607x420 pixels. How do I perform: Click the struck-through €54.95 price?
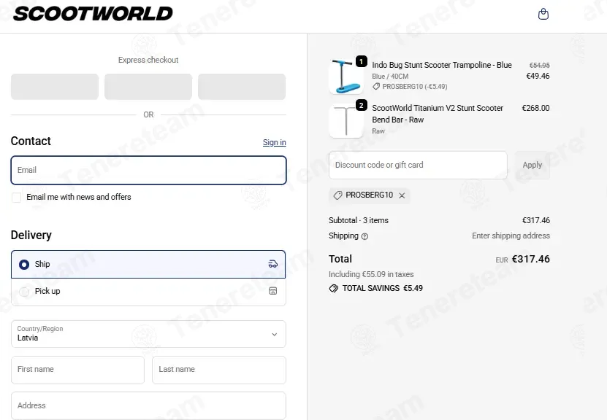point(539,66)
